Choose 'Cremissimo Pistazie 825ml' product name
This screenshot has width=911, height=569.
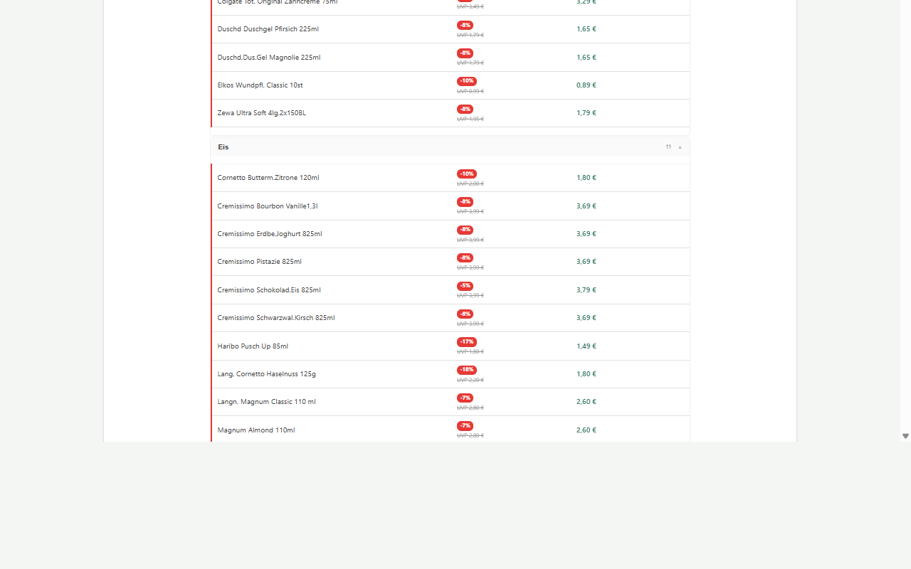pos(260,262)
